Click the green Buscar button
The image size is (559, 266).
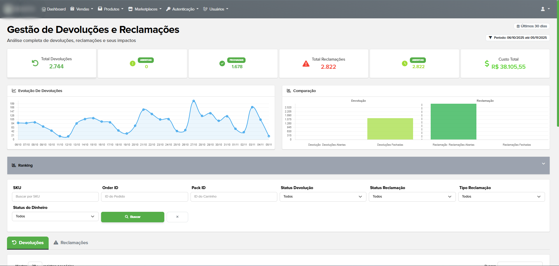tap(133, 217)
